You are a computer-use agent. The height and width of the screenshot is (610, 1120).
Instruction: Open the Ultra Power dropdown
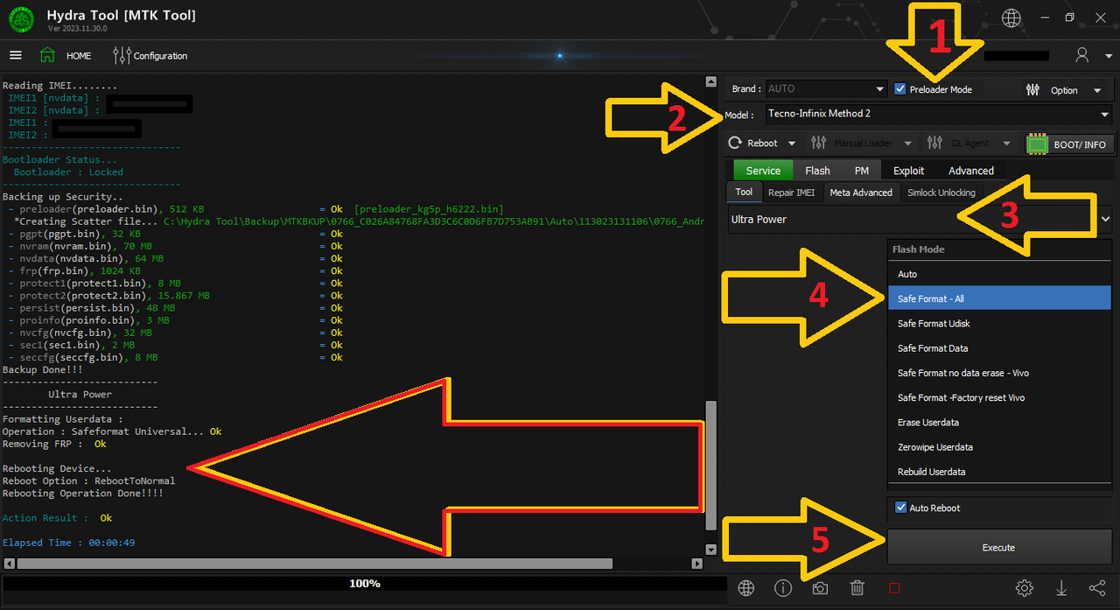920,220
